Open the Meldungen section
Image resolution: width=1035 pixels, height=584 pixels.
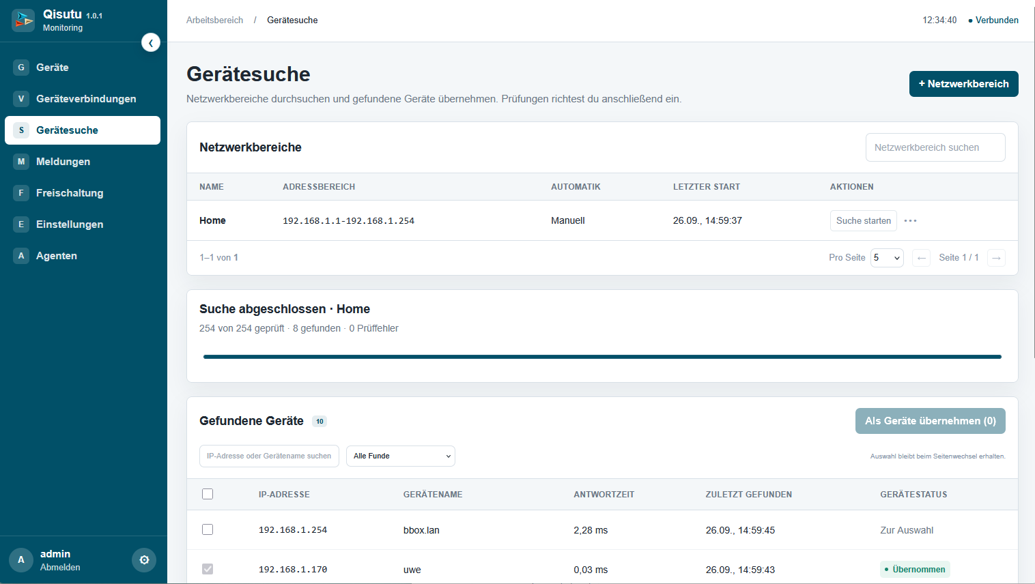83,162
